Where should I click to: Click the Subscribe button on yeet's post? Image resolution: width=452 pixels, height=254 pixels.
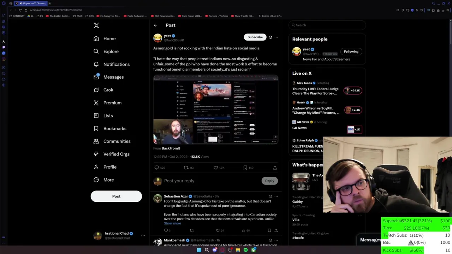(x=255, y=37)
